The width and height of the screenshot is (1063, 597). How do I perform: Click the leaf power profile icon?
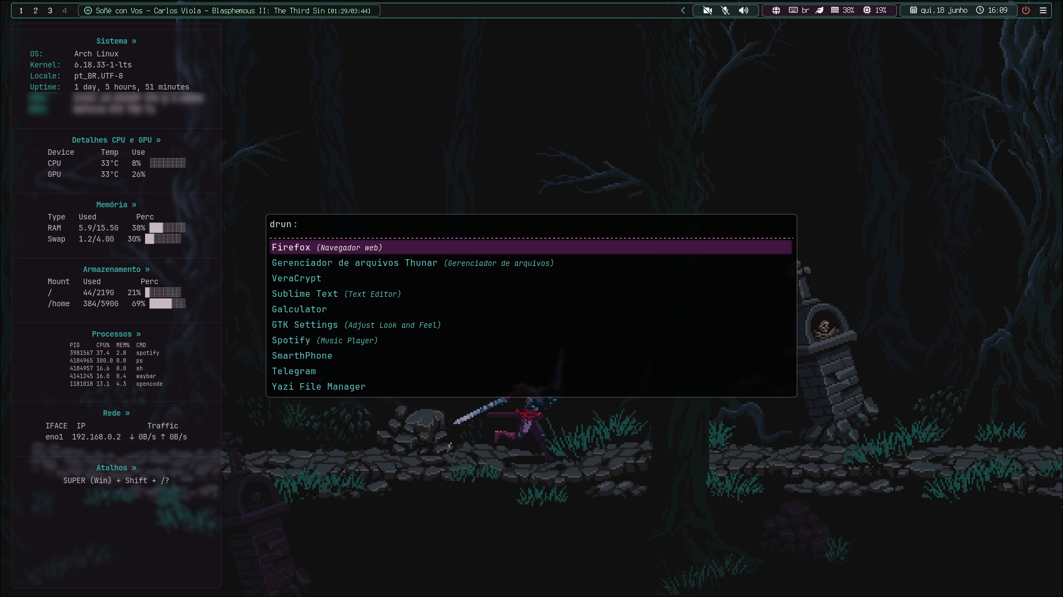(820, 11)
